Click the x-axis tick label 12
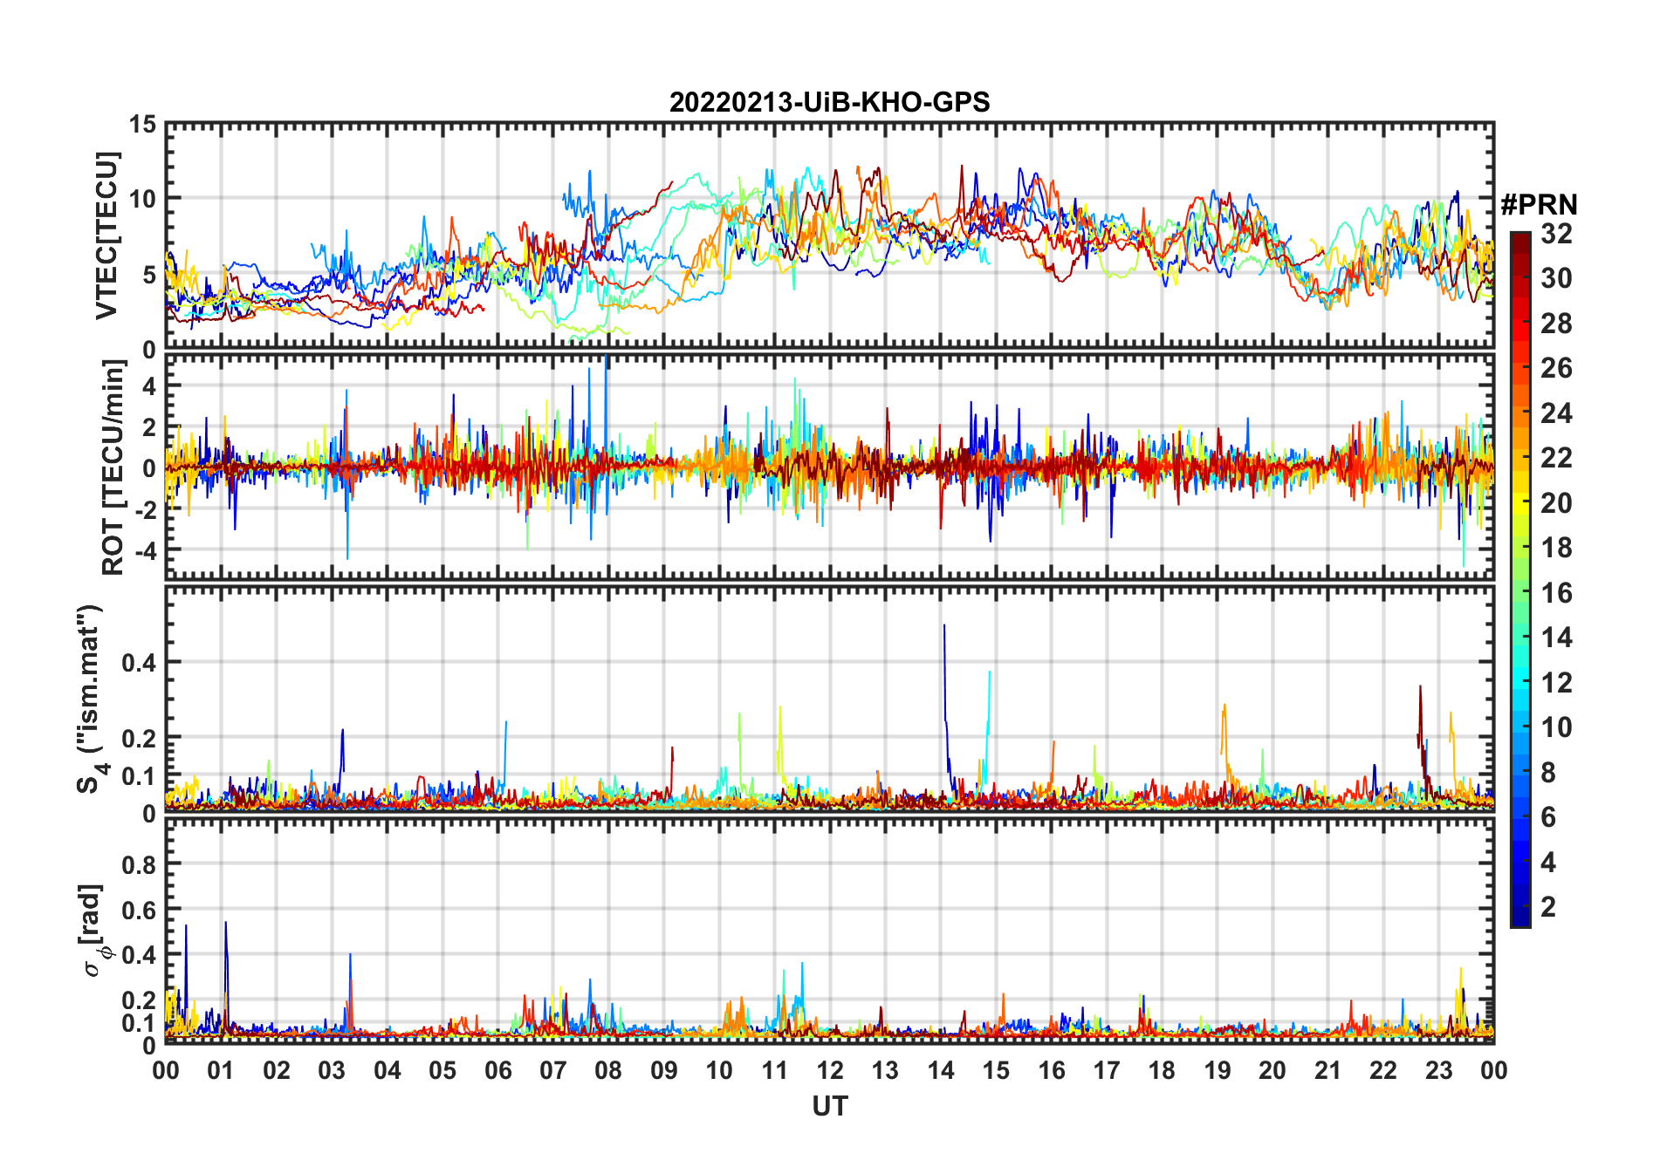1660x1160 pixels. [830, 1070]
